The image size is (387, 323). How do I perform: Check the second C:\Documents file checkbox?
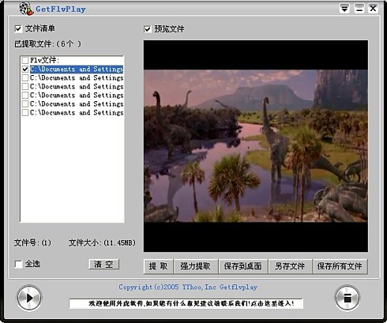tap(25, 77)
